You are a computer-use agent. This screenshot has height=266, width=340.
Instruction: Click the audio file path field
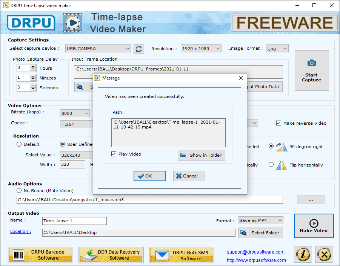coord(149,200)
